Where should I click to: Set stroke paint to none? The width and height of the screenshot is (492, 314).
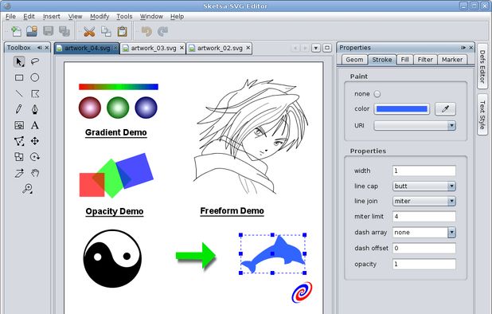coord(377,94)
